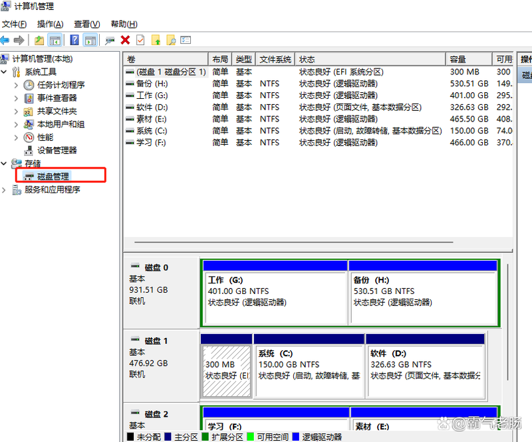Select 设备管理器 in the sidebar
This screenshot has width=532, height=442.
(57, 151)
